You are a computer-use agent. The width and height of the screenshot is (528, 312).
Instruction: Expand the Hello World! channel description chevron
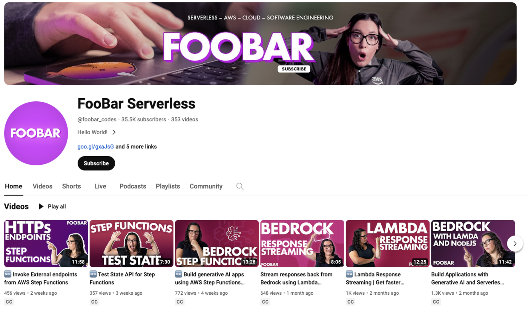[114, 132]
